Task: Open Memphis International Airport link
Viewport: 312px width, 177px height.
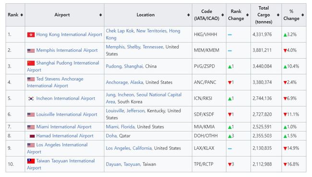Action: point(67,50)
